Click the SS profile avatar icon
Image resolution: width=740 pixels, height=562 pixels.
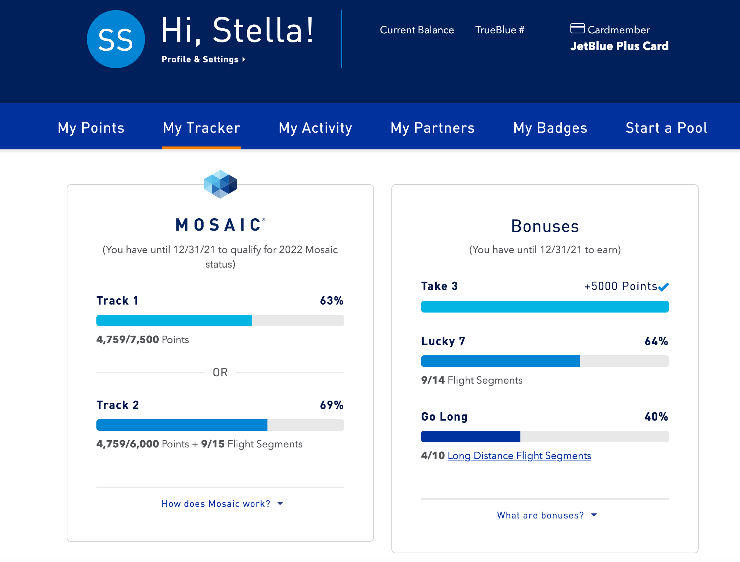(x=115, y=39)
